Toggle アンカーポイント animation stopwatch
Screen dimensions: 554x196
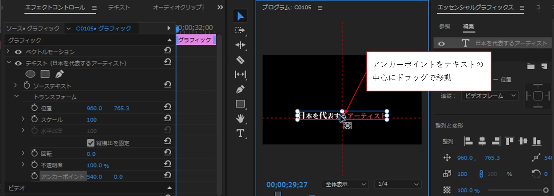pos(34,176)
